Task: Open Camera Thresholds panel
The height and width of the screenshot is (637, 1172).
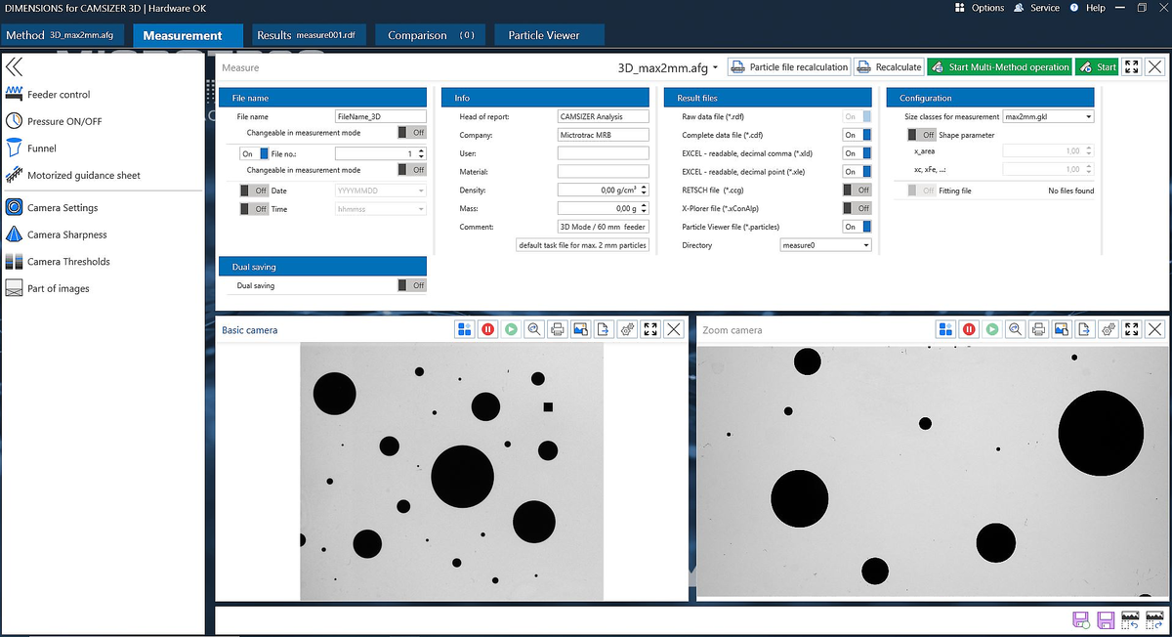Action: click(71, 261)
